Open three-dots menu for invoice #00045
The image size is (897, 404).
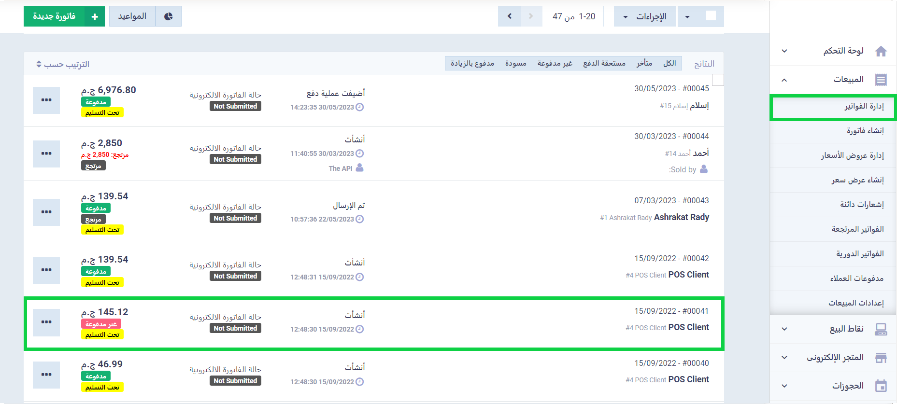[46, 100]
